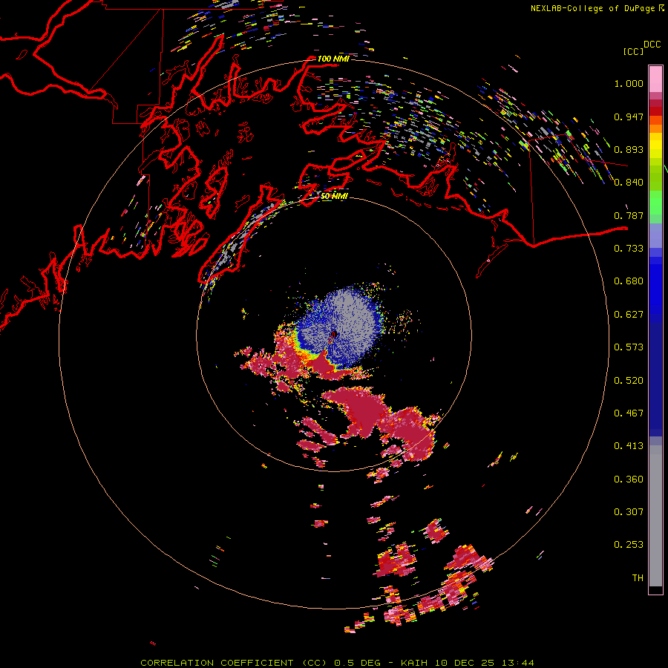The image size is (668, 668).
Task: Click the 0.733 scale value
Action: tap(629, 249)
